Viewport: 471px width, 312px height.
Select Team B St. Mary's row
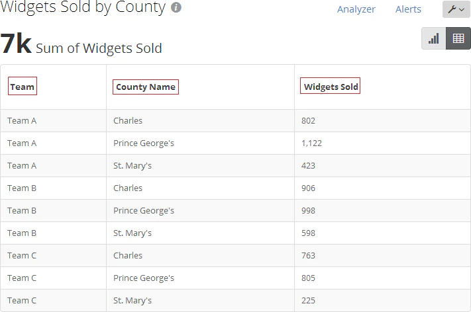(x=236, y=233)
